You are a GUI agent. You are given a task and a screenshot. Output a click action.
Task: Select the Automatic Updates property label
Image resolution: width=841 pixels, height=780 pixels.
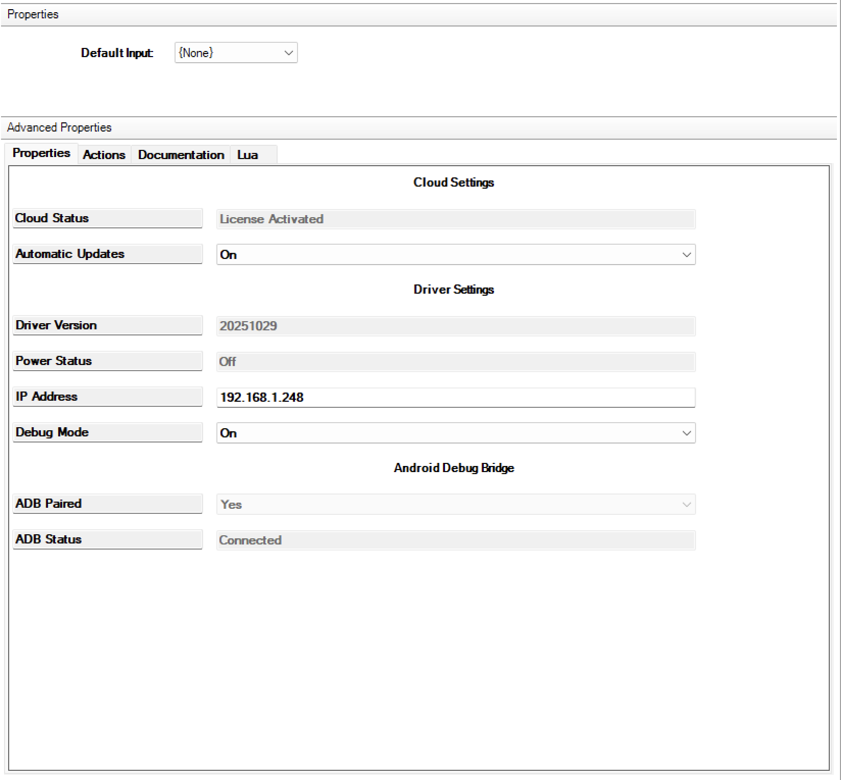[x=107, y=254]
